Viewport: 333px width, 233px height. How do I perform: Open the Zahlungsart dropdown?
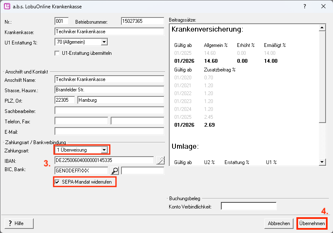click(x=104, y=150)
